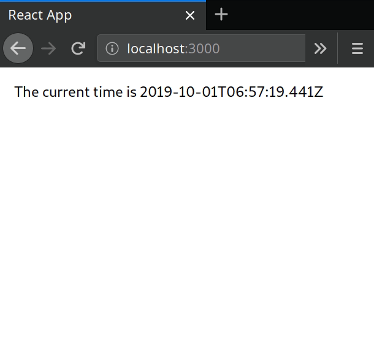The height and width of the screenshot is (342, 374).
Task: Click the word 'current' in the page text
Action: point(66,92)
